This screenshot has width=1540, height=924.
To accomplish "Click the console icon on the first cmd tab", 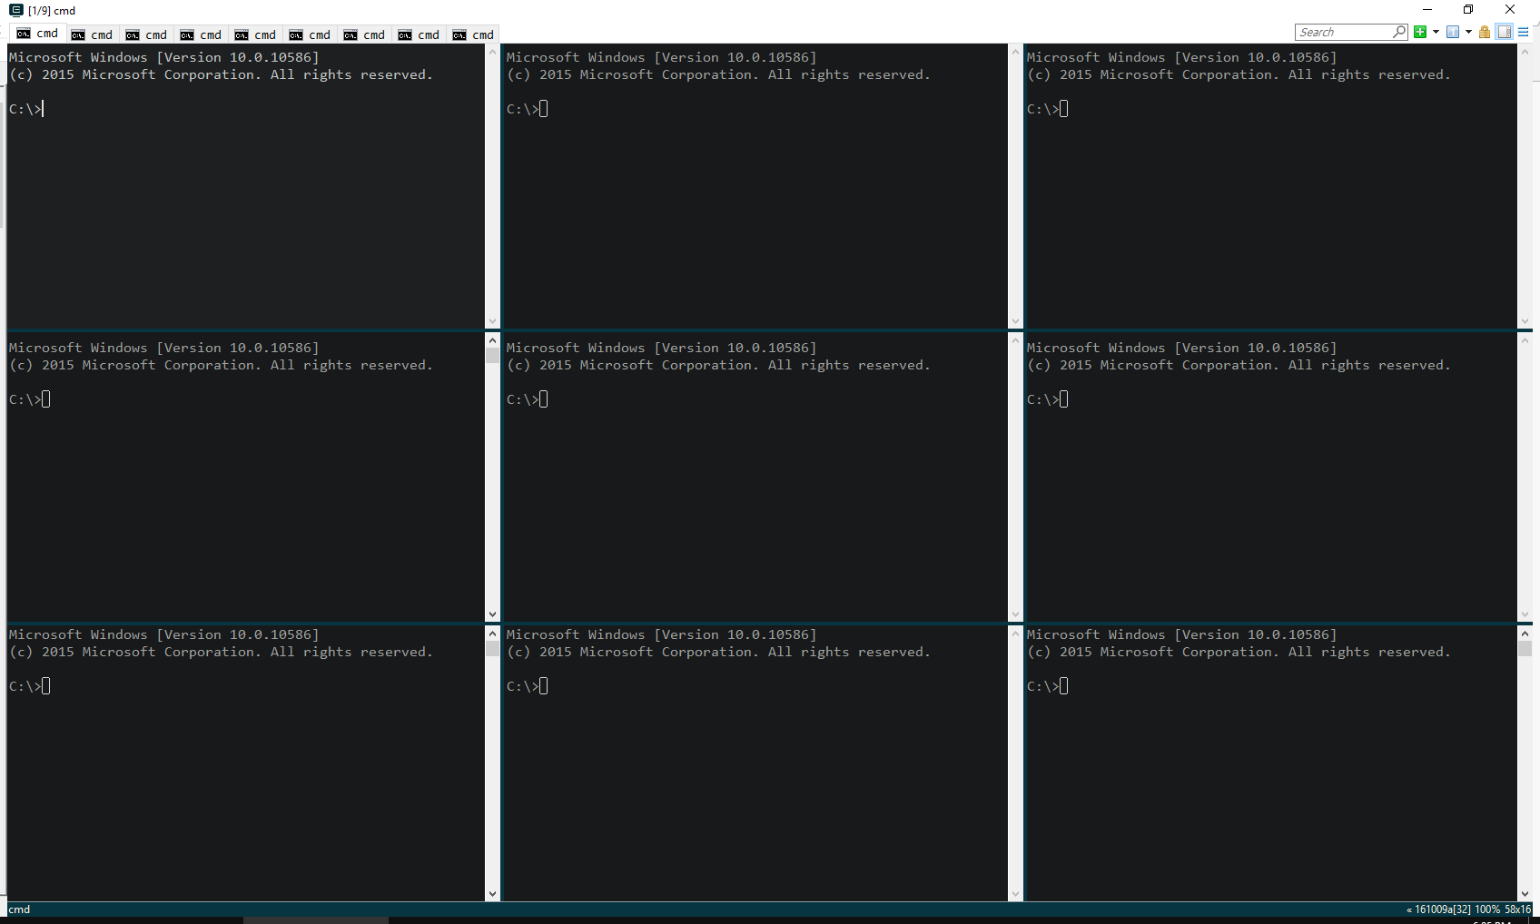I will pyautogui.click(x=24, y=34).
